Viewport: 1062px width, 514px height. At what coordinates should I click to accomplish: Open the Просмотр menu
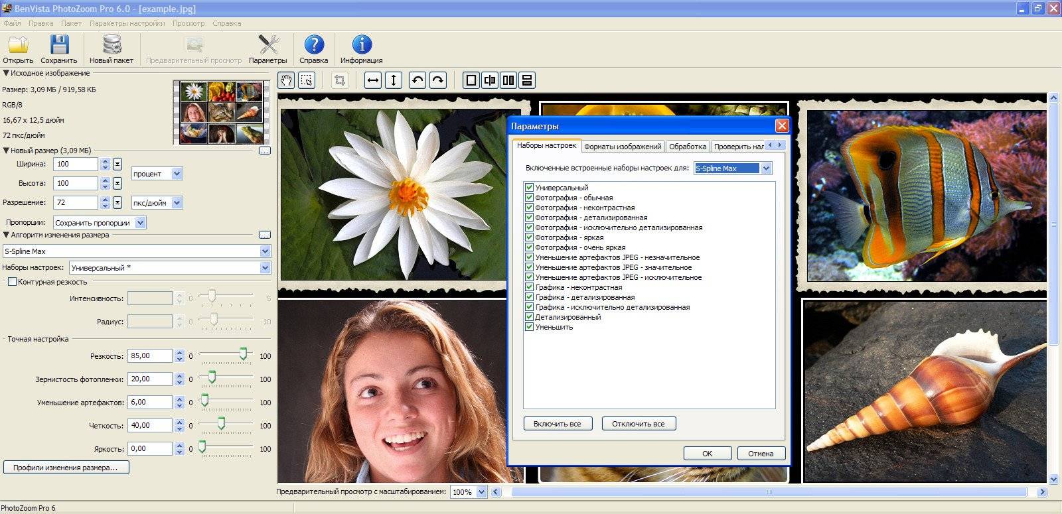[x=189, y=23]
